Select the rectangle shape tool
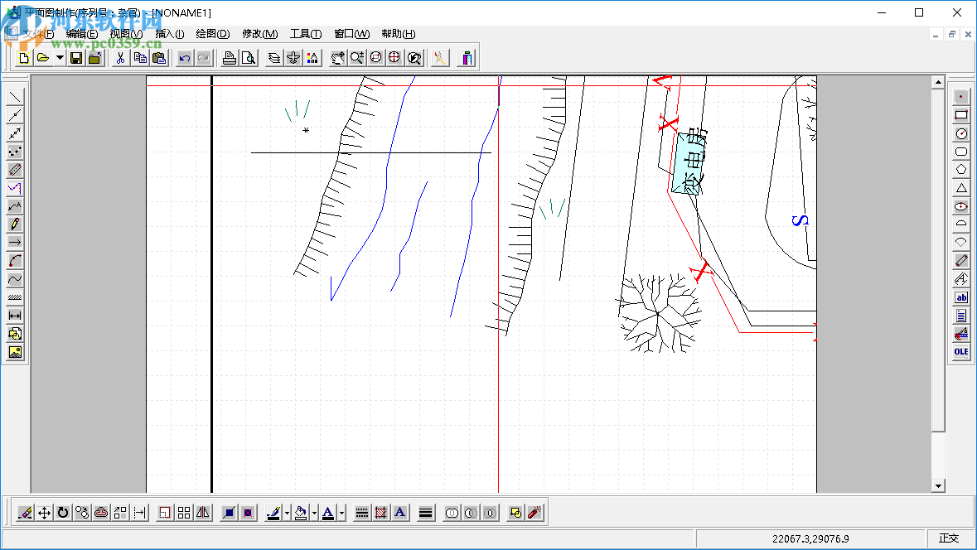This screenshot has width=977, height=550. click(961, 115)
